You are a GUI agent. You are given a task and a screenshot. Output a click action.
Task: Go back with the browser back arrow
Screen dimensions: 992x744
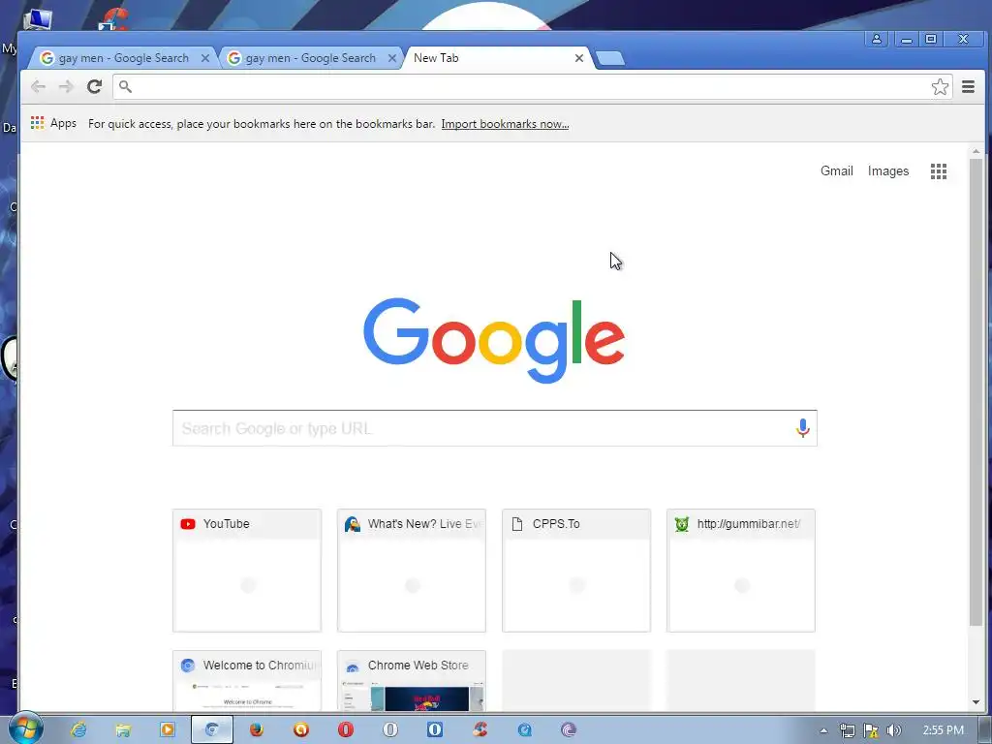pyautogui.click(x=38, y=86)
